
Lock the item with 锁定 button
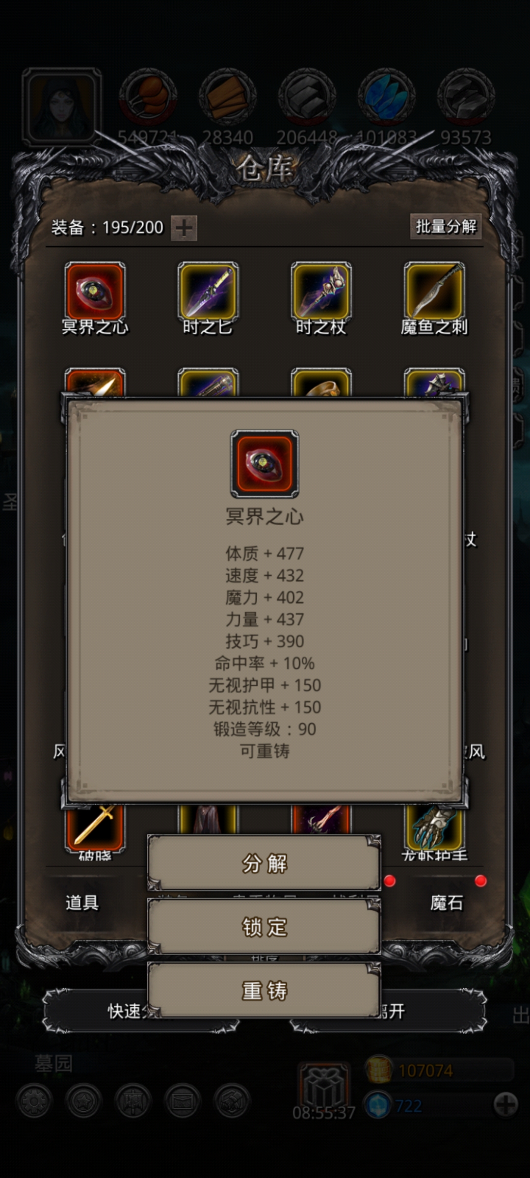pos(264,927)
